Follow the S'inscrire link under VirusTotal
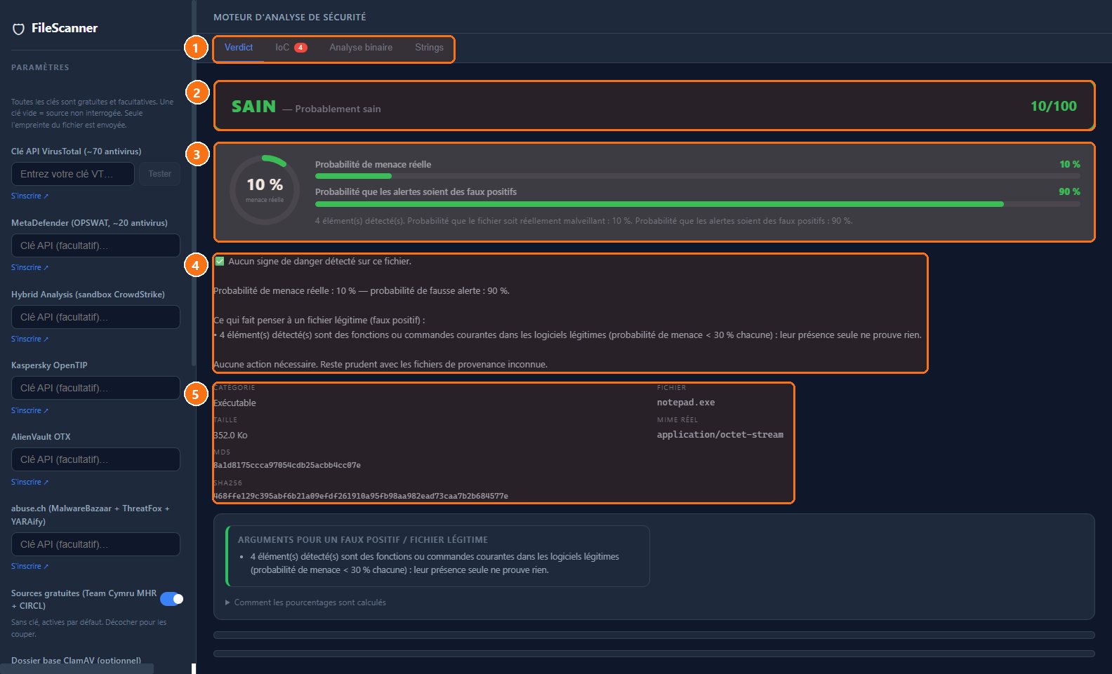This screenshot has width=1112, height=674. (29, 196)
